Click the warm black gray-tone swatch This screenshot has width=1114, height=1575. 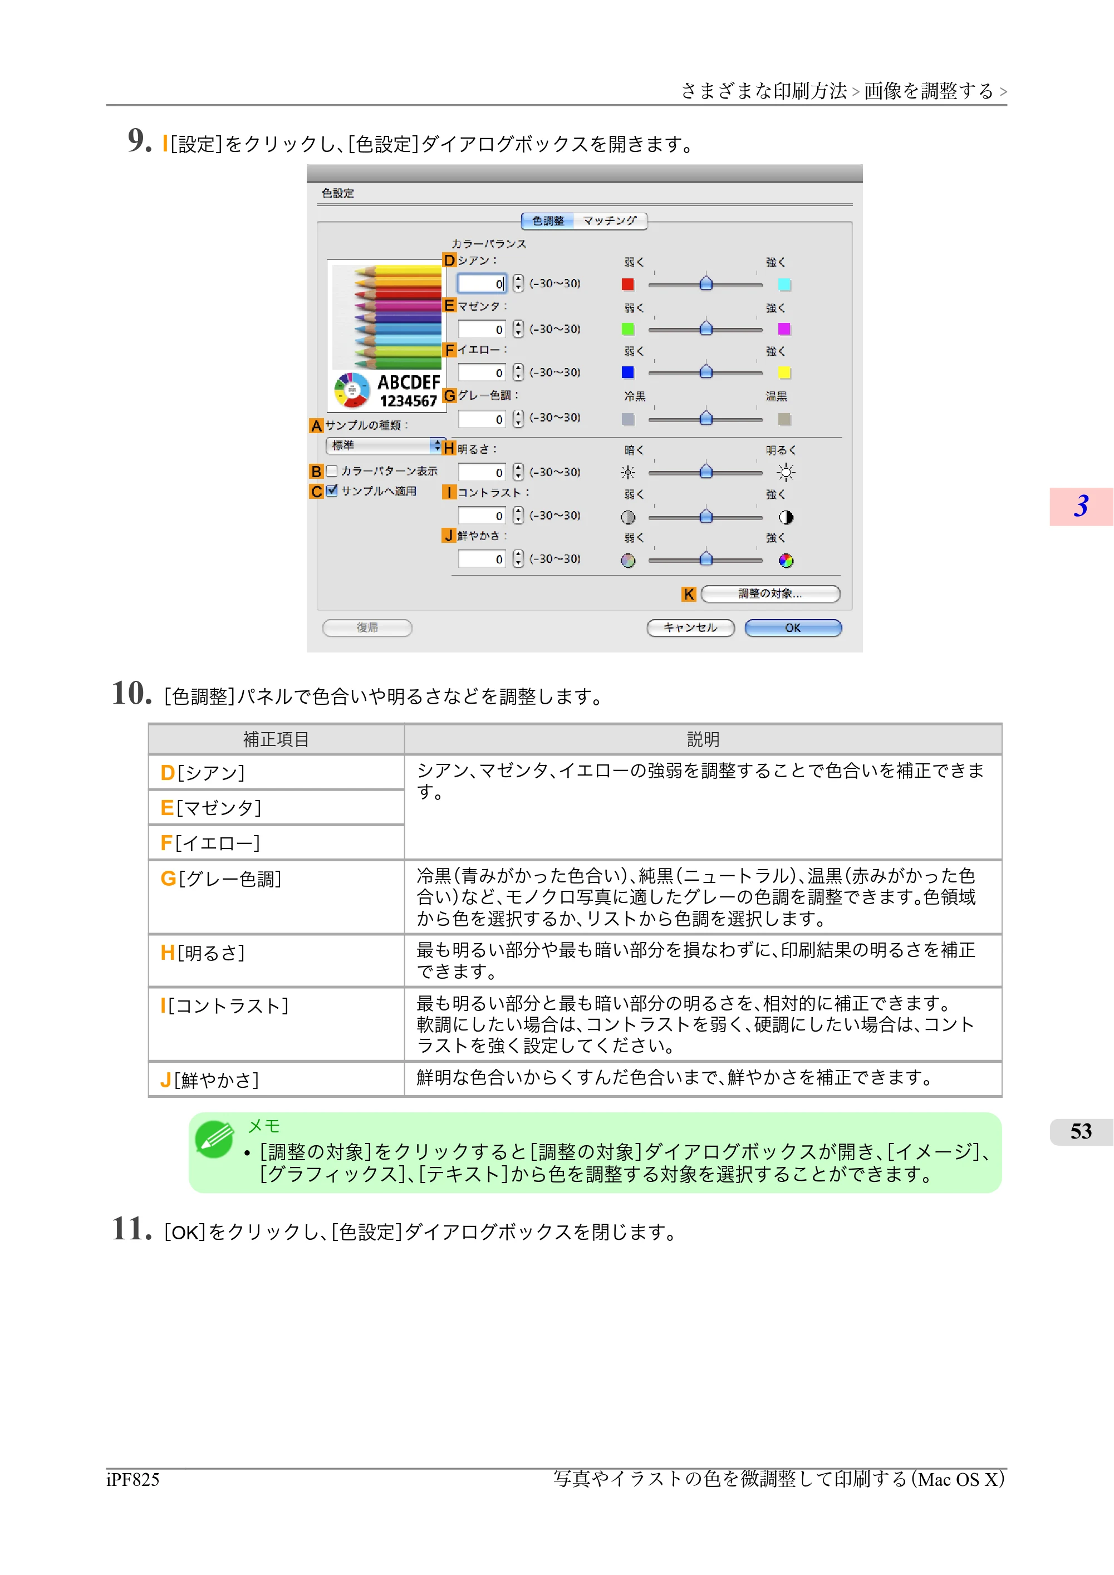click(x=785, y=419)
